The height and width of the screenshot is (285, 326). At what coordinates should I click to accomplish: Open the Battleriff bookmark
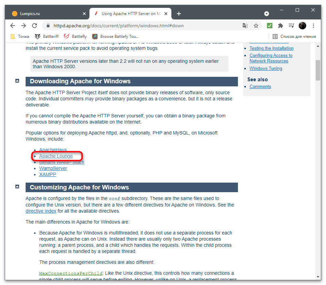click(x=46, y=37)
